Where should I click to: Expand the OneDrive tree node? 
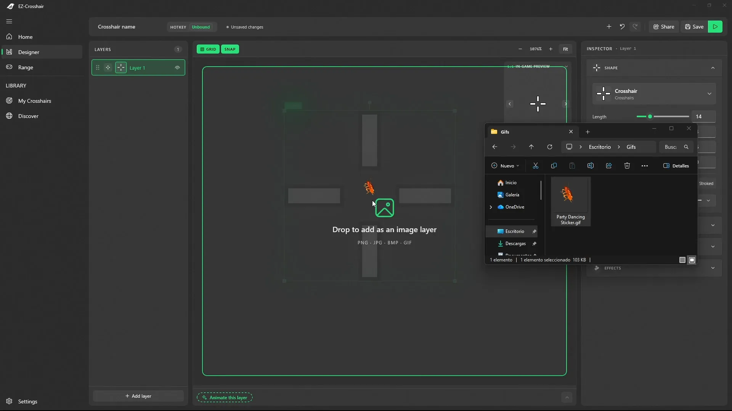(x=491, y=207)
